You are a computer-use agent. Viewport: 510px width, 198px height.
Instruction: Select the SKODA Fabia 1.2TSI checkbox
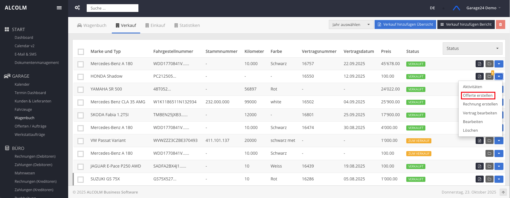[x=81, y=115]
